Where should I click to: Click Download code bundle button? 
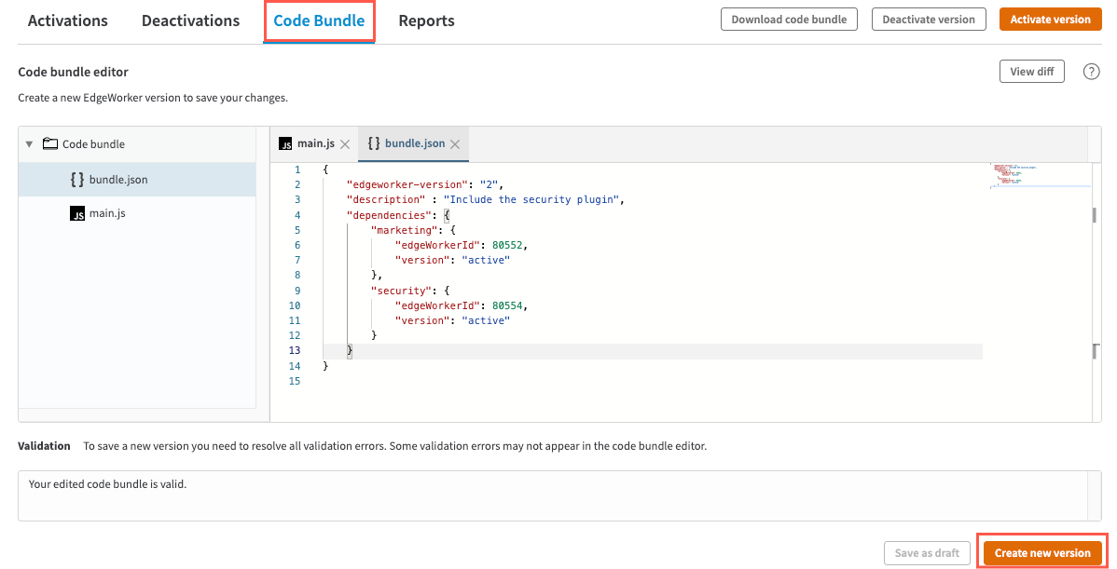pyautogui.click(x=788, y=20)
